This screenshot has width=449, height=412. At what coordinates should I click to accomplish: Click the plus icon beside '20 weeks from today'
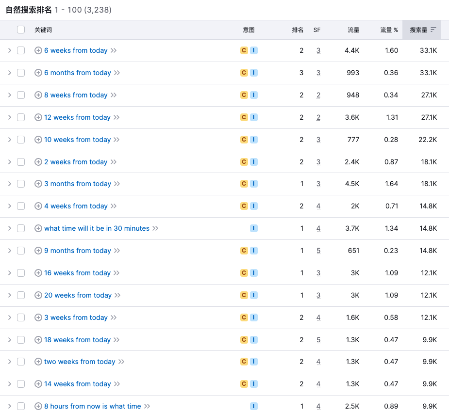tap(38, 295)
